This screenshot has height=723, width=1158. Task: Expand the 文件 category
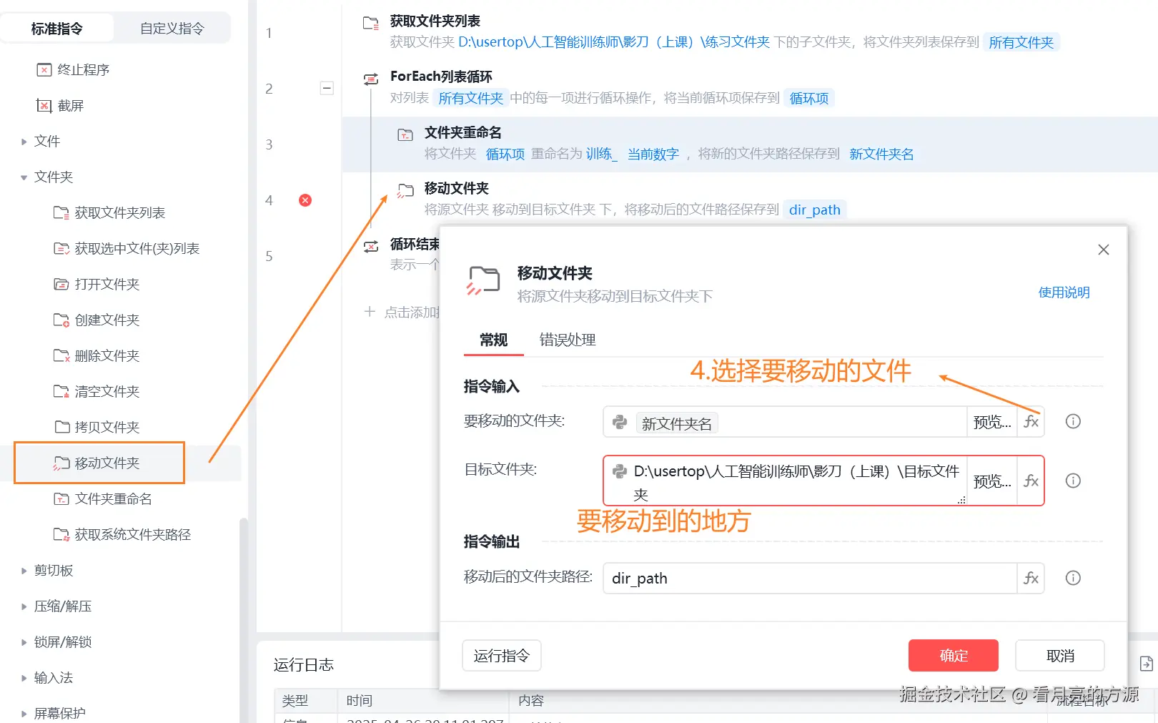(24, 142)
